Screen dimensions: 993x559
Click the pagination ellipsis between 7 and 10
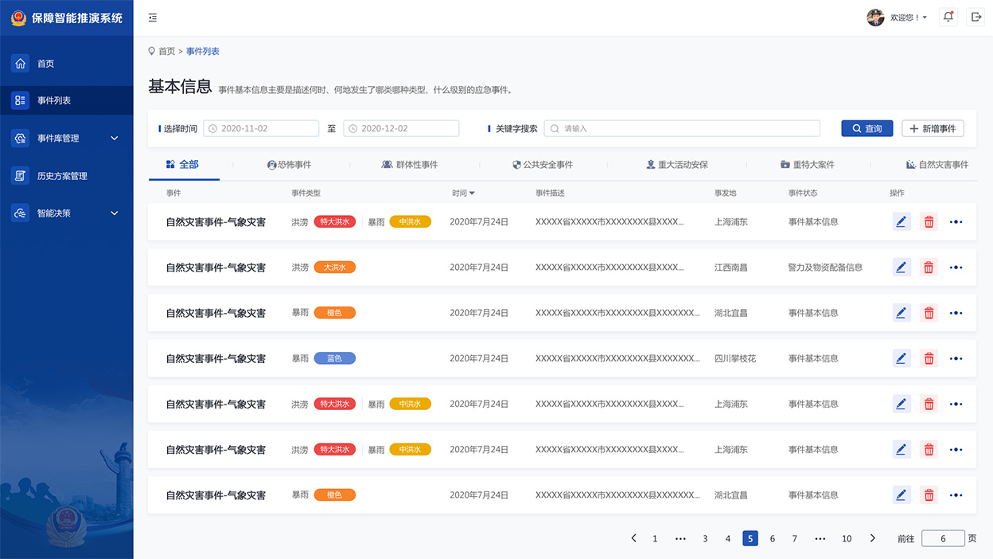pyautogui.click(x=820, y=538)
